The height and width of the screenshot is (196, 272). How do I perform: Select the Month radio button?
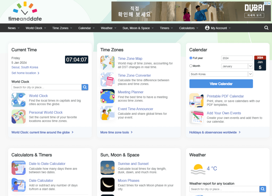click(x=191, y=66)
